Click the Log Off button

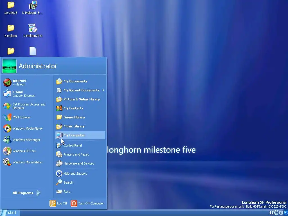tap(58, 203)
